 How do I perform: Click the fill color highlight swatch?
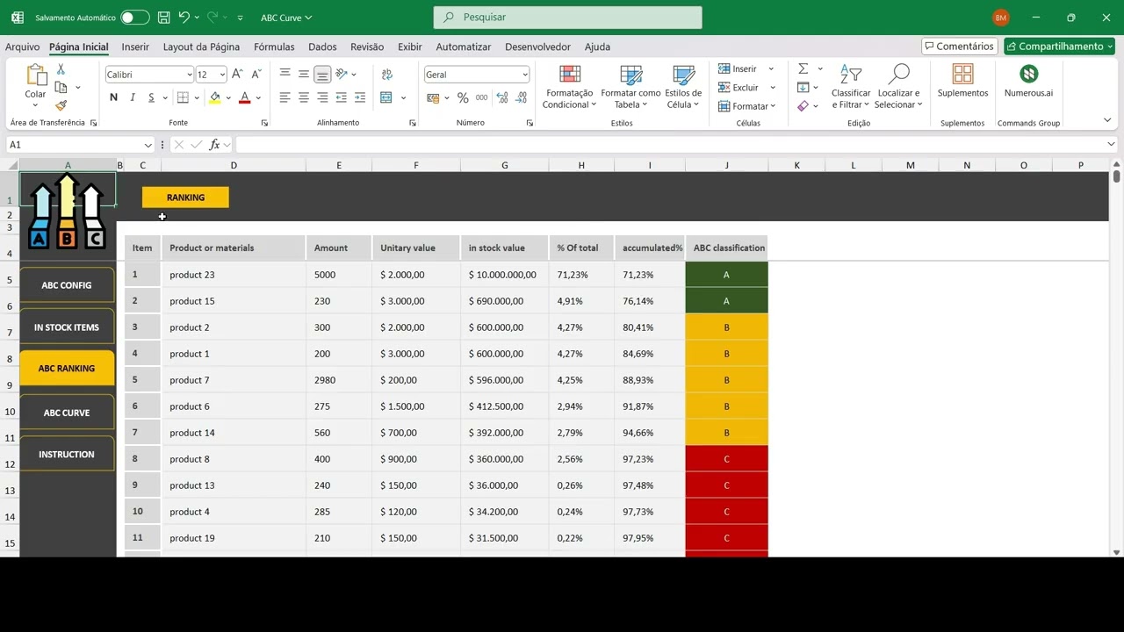coord(215,97)
